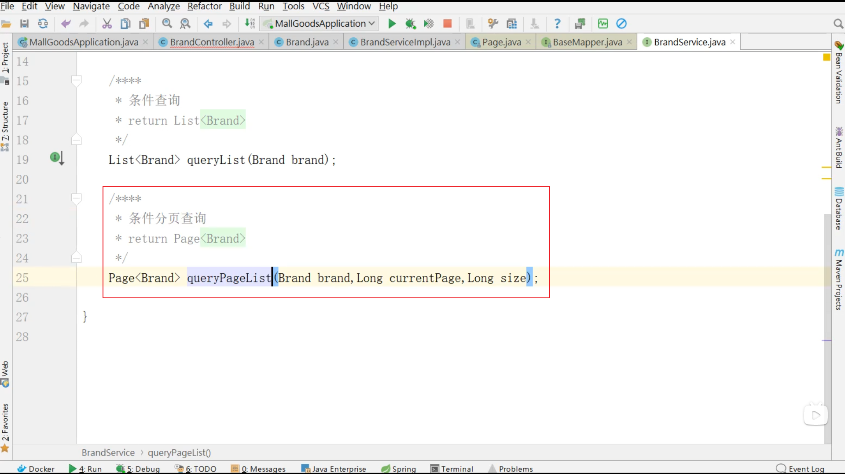Open the Terminal tool window
This screenshot has height=474, width=845.
pyautogui.click(x=452, y=469)
